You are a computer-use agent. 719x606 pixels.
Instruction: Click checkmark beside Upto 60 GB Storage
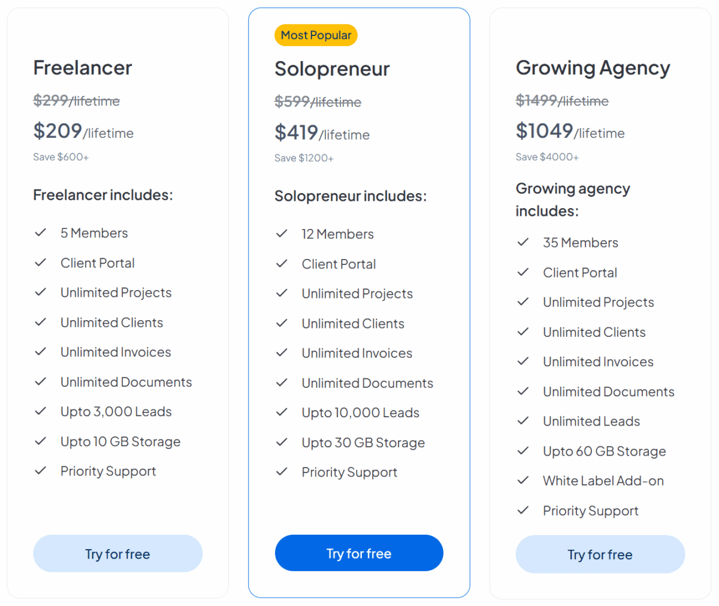[x=523, y=451]
